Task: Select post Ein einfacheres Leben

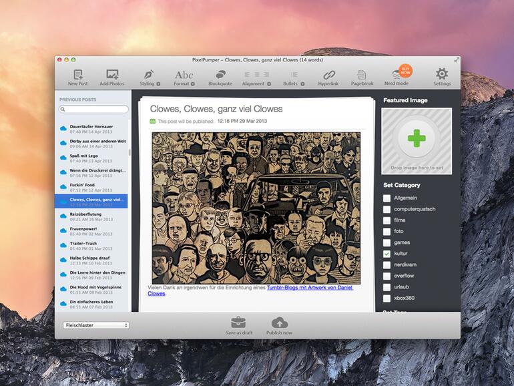Action: (x=91, y=304)
